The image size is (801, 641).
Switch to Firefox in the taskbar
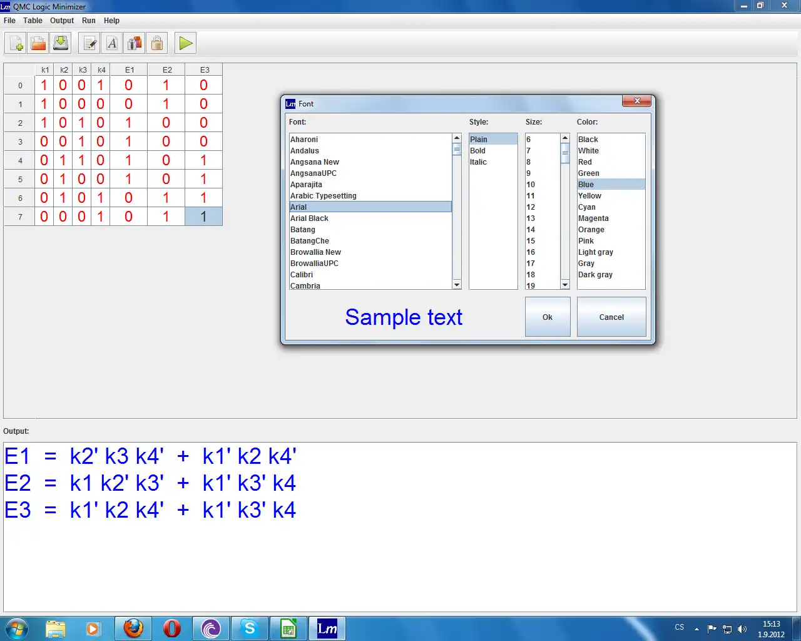click(133, 628)
